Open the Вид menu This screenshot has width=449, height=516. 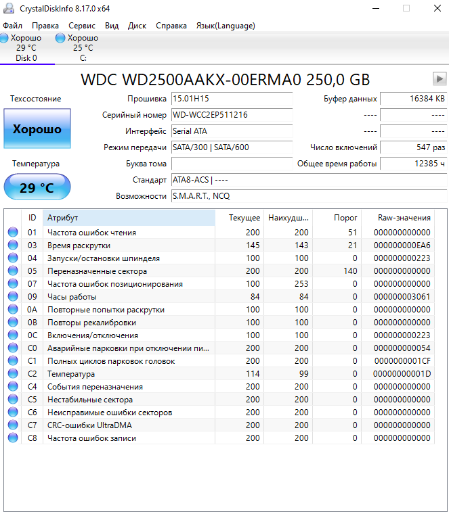112,26
